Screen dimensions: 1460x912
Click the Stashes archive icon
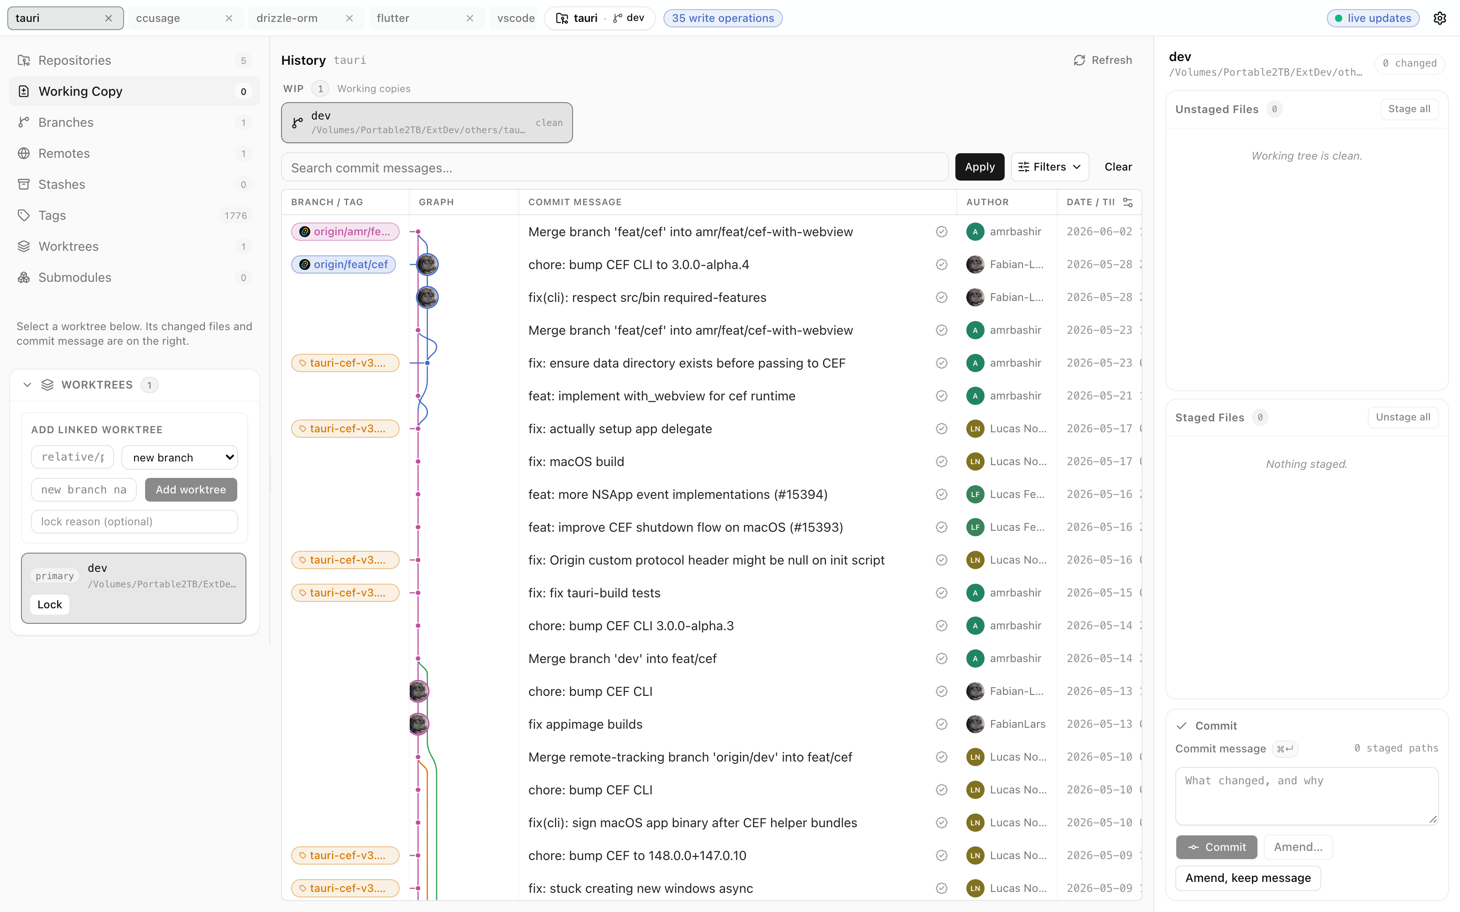(24, 185)
